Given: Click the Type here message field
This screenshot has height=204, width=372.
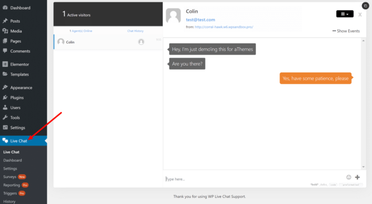Looking at the screenshot, I should pos(252,179).
